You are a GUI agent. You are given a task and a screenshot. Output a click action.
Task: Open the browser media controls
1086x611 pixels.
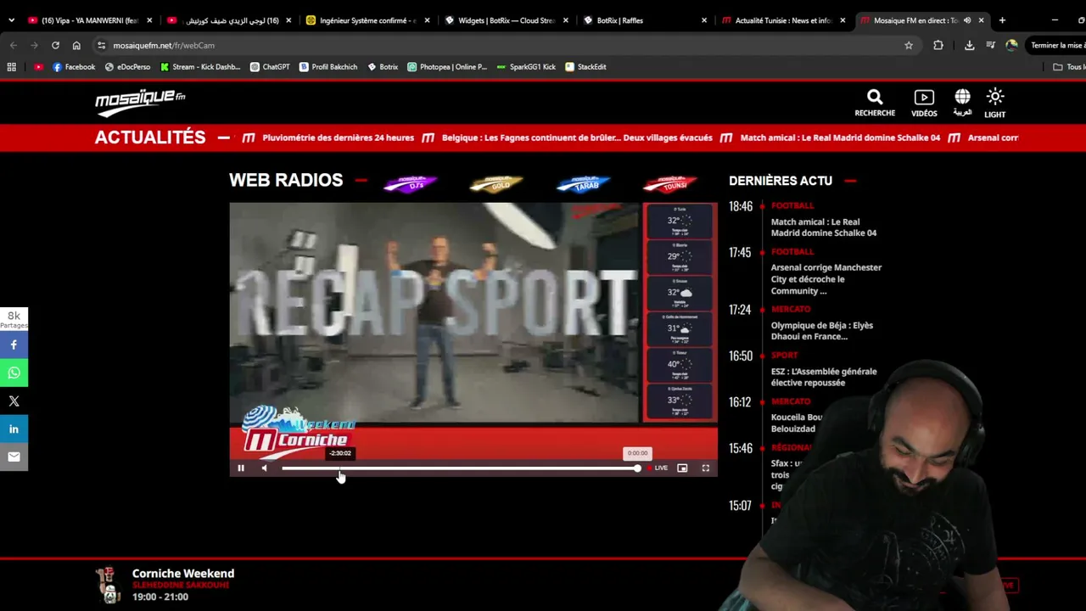990,45
